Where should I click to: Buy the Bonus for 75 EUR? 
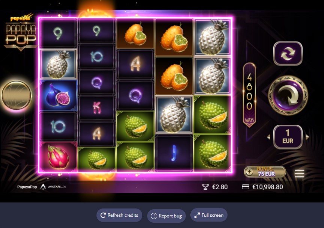[x=265, y=172]
